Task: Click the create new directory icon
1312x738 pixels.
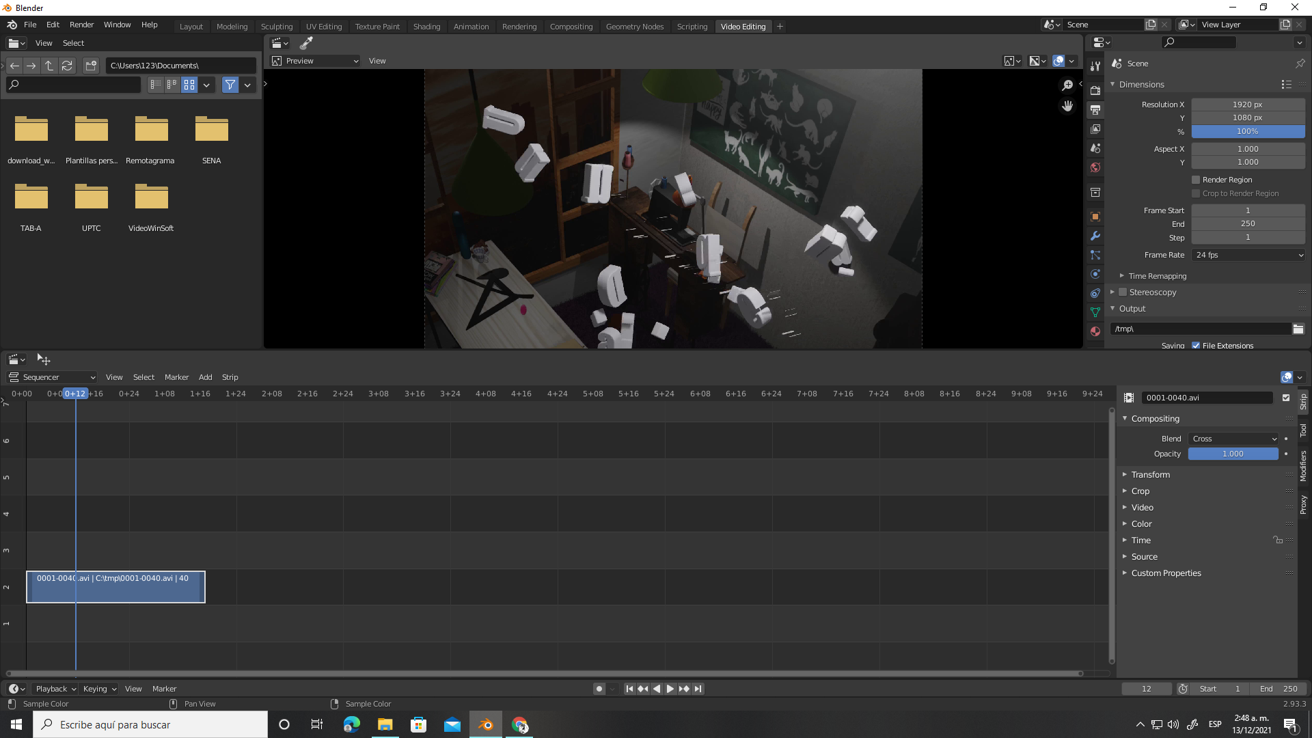Action: pyautogui.click(x=91, y=66)
